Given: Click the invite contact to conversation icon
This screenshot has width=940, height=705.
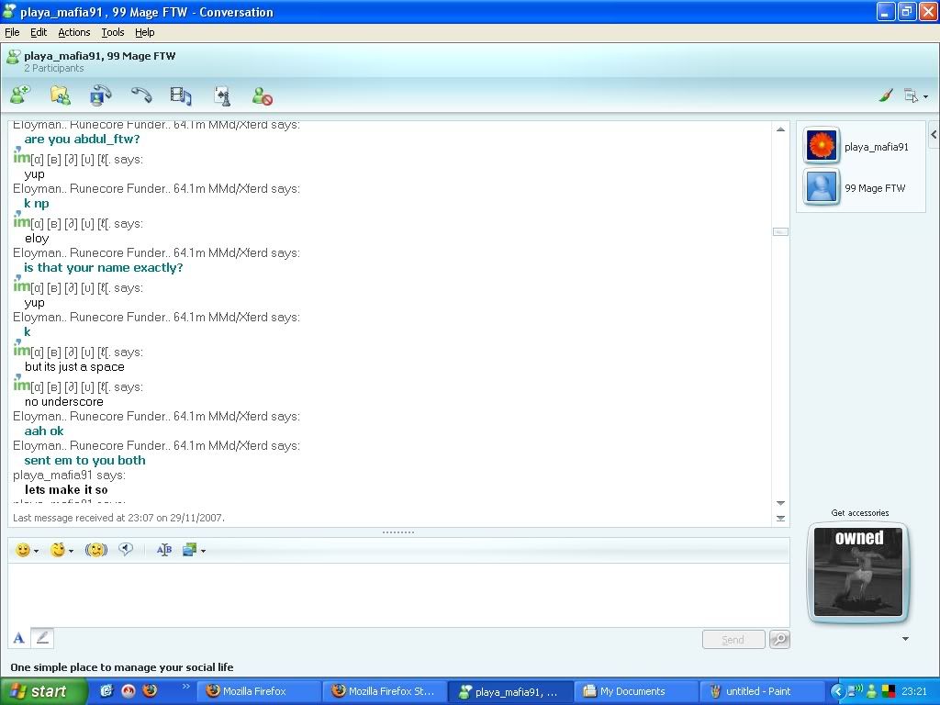Looking at the screenshot, I should click(20, 95).
